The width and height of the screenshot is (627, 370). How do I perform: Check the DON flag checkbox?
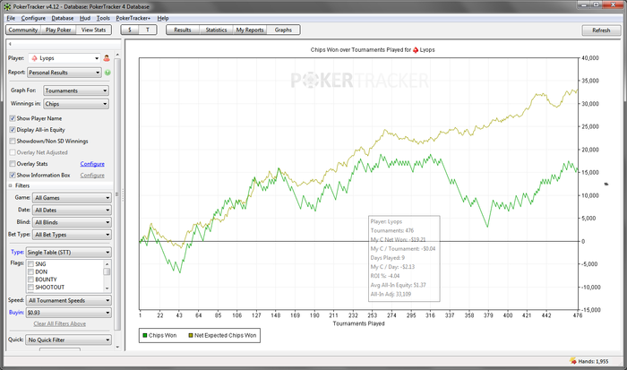click(30, 272)
